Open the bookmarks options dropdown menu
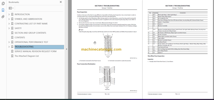Viewport: 214px width, 100px height. pos(11,8)
